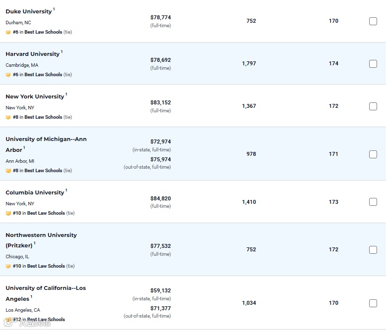This screenshot has width=386, height=330.
Task: Open the Duke University school link
Action: 29,11
